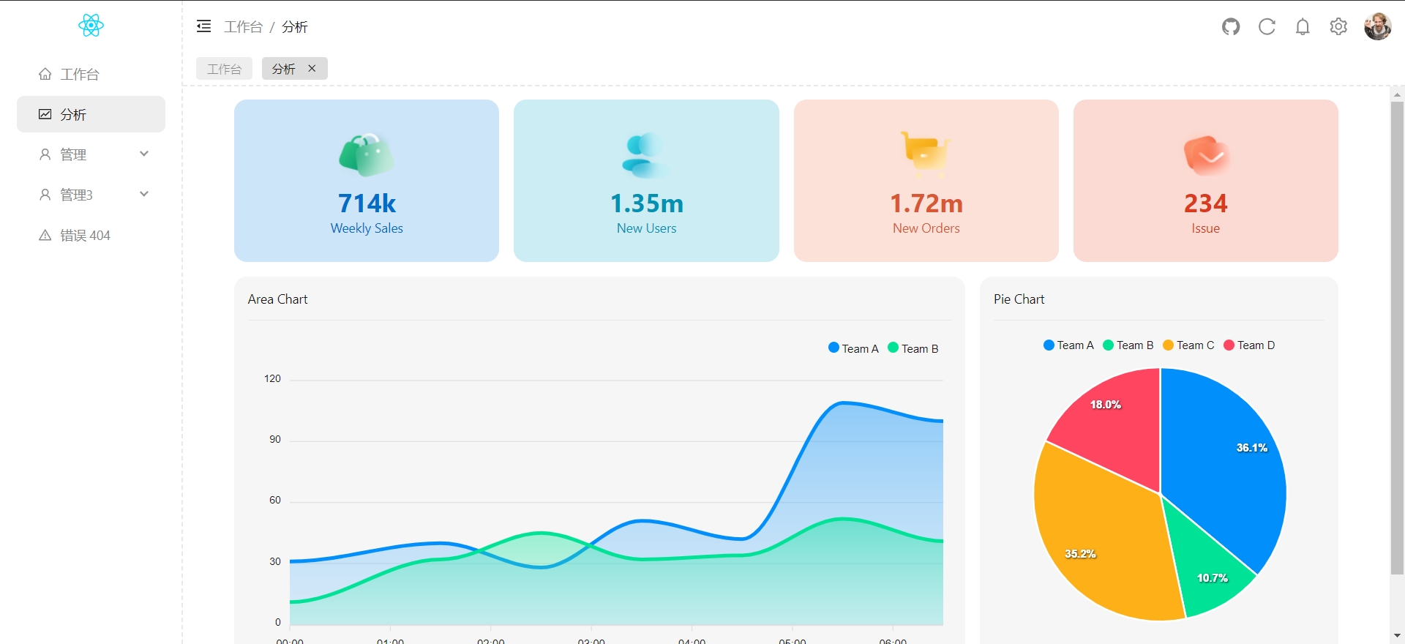This screenshot has width=1405, height=644.
Task: Click the chart icon beside 分析
Action: [45, 114]
